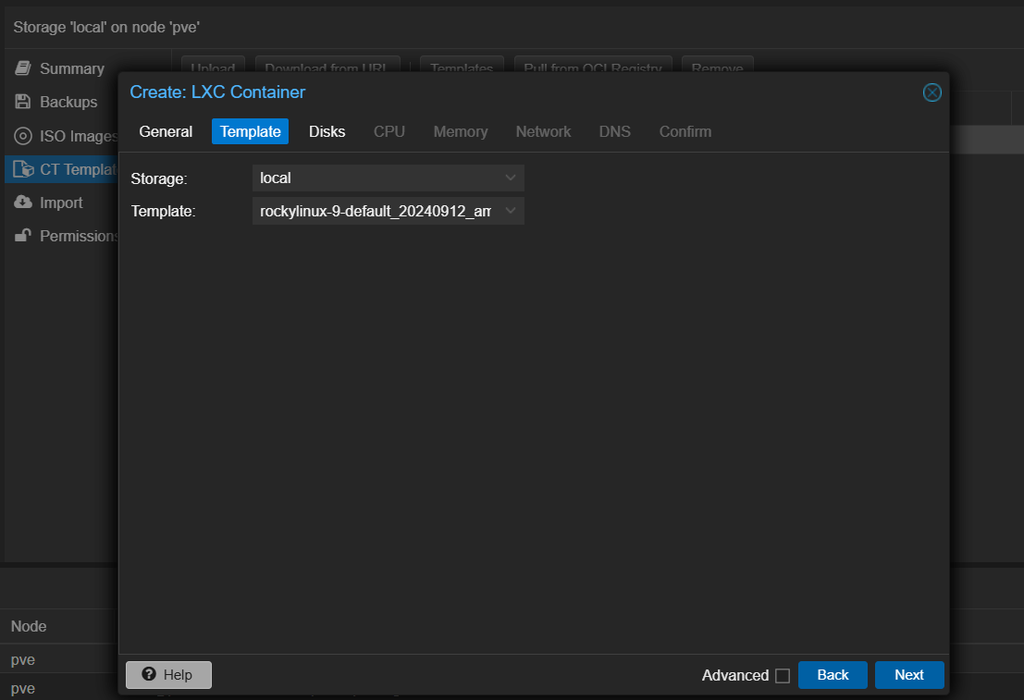1024x700 pixels.
Task: Open Help for container creation
Action: tap(168, 674)
